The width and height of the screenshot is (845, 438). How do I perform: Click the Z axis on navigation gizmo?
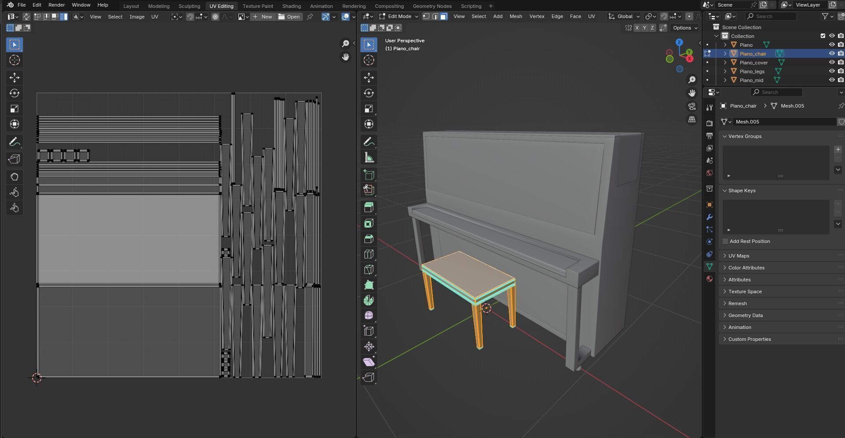(x=679, y=42)
